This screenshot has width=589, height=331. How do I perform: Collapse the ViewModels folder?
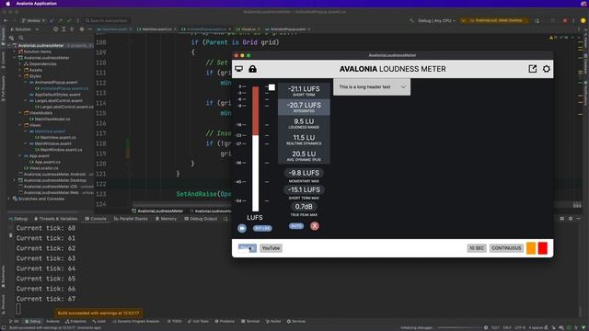point(20,113)
